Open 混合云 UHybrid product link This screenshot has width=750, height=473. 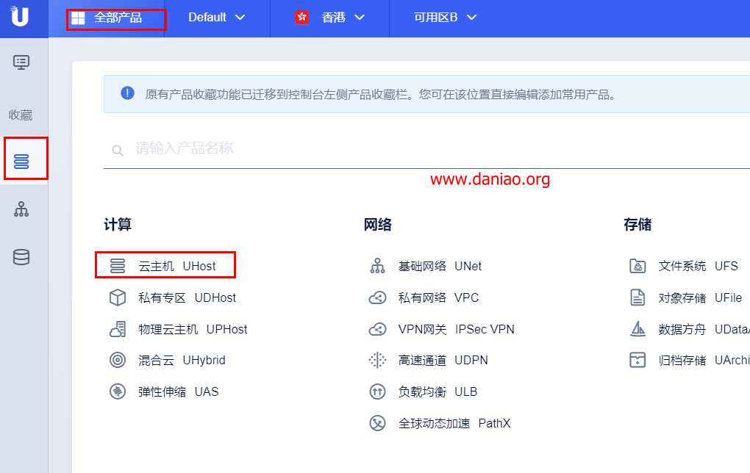182,360
